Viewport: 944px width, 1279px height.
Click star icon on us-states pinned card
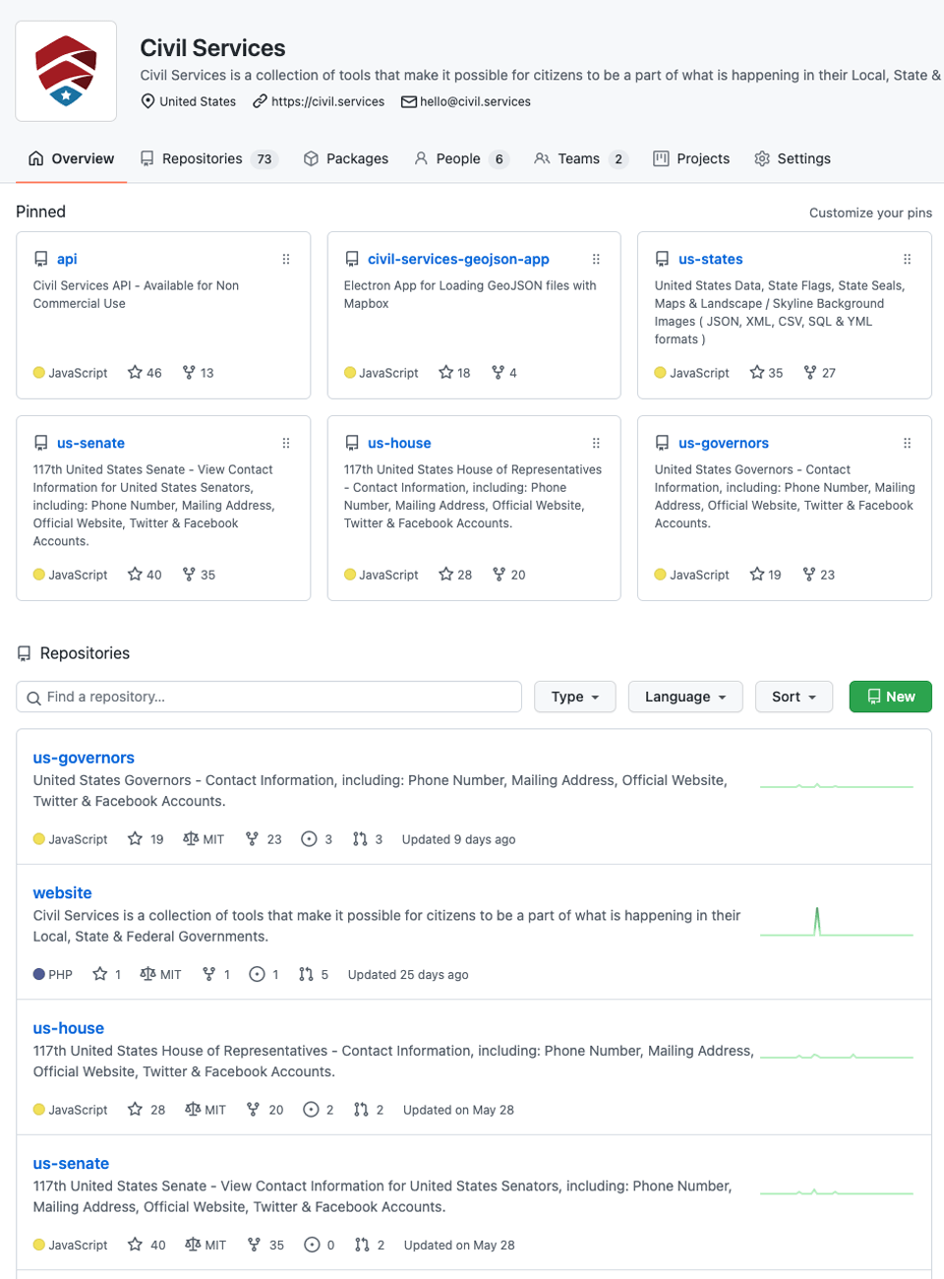tap(757, 373)
